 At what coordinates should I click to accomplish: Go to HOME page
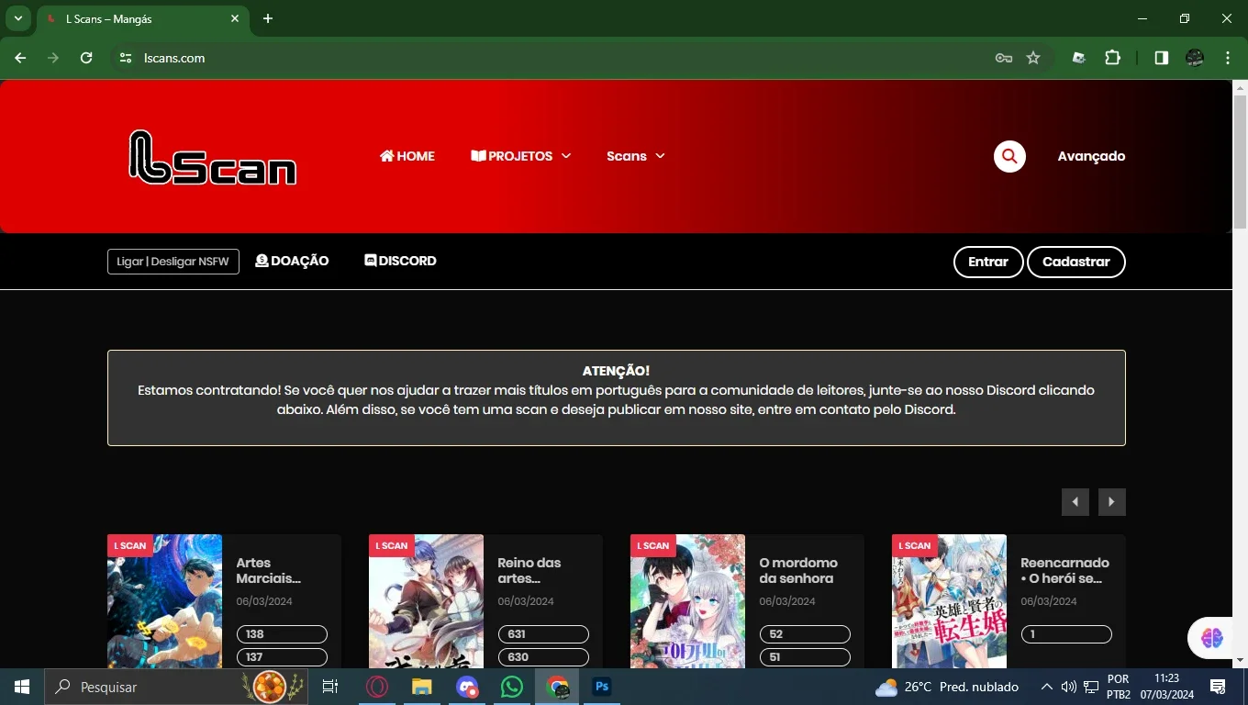tap(407, 156)
